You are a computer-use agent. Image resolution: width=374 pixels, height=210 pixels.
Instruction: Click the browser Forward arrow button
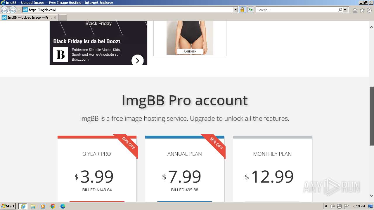pos(13,10)
